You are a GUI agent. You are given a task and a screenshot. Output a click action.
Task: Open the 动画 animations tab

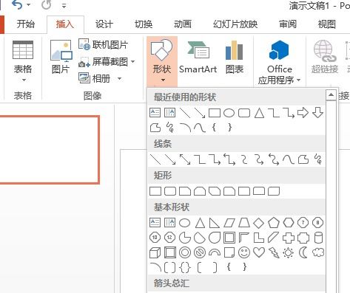point(183,24)
